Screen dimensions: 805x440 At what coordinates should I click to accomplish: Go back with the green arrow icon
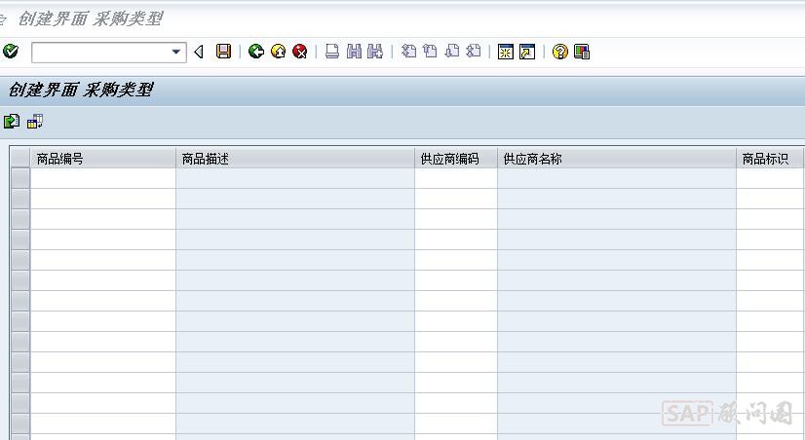pos(256,52)
